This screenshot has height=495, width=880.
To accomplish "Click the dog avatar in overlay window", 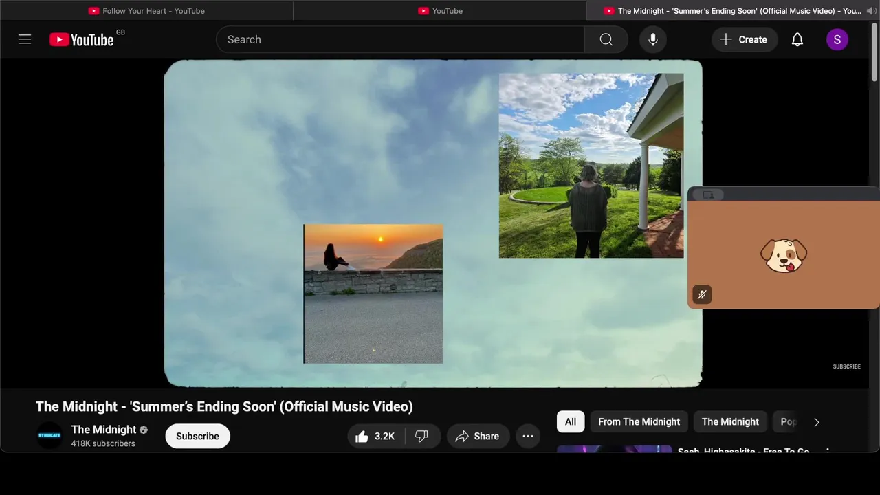I will [784, 255].
